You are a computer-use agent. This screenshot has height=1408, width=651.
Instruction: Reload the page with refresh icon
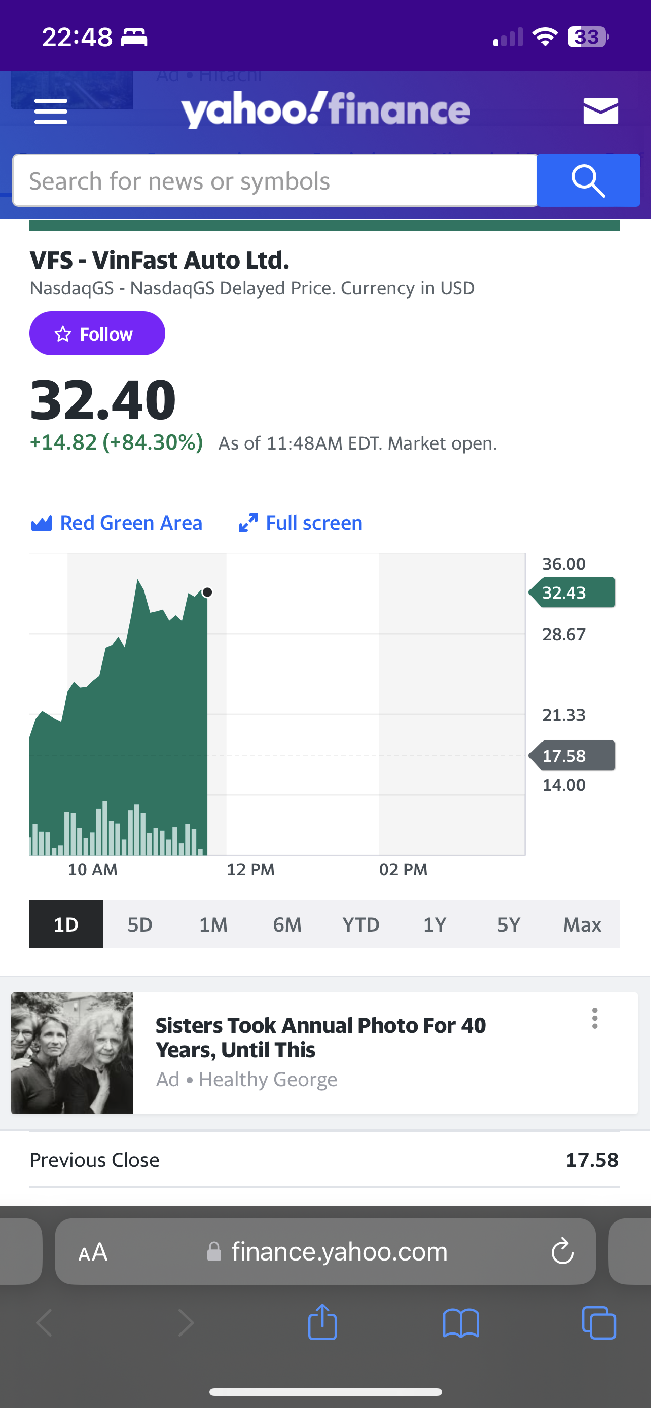pyautogui.click(x=562, y=1251)
